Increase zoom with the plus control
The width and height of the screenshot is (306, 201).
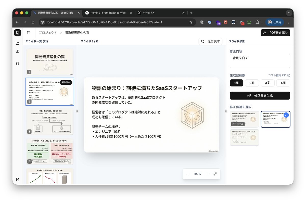[x=207, y=174]
